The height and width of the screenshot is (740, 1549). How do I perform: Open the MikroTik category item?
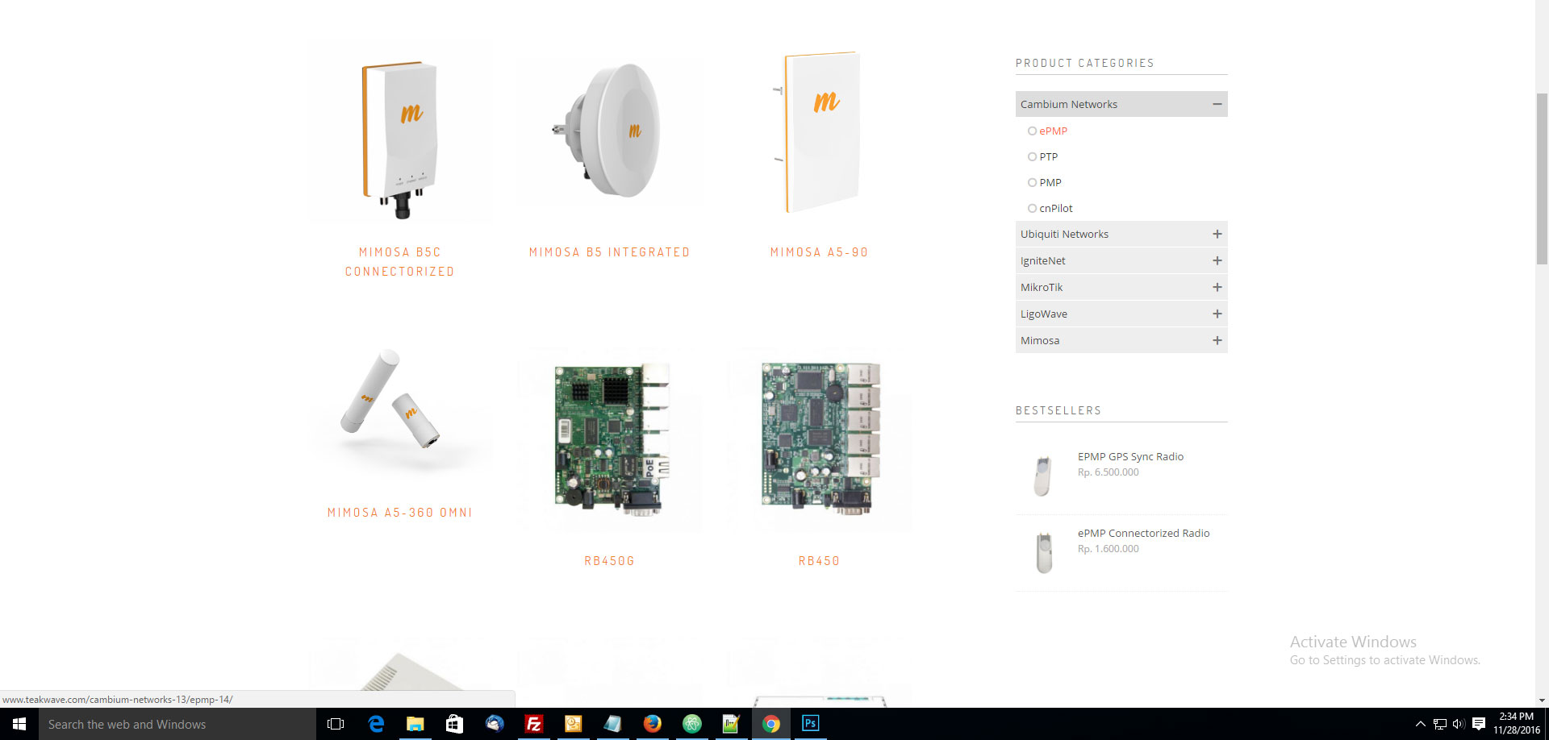pyautogui.click(x=1042, y=287)
